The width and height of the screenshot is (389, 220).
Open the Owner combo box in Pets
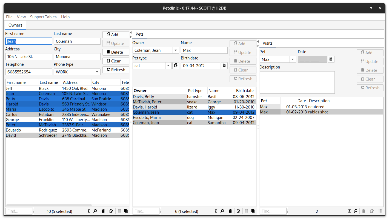176,50
